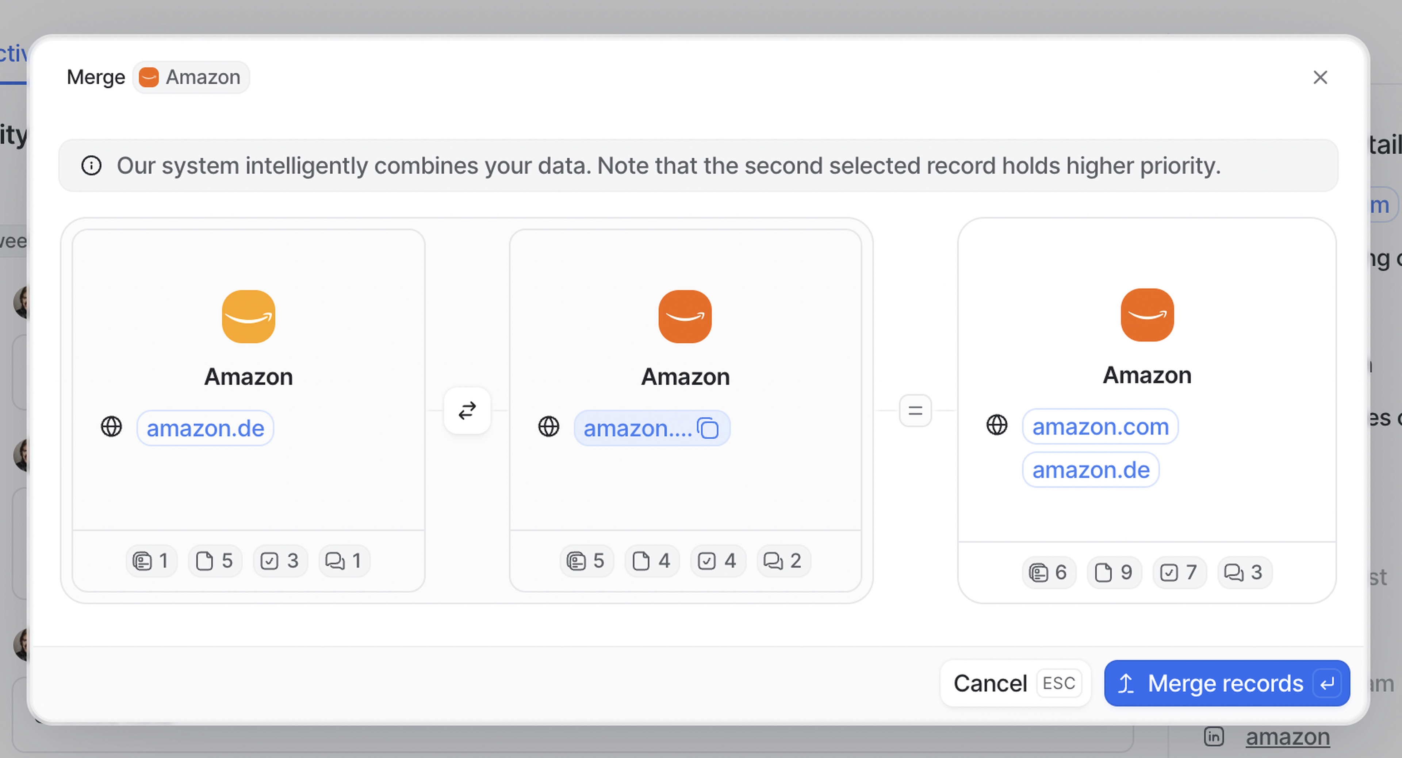1402x758 pixels.
Task: Click the merged result Amazon logo
Action: click(x=1147, y=315)
